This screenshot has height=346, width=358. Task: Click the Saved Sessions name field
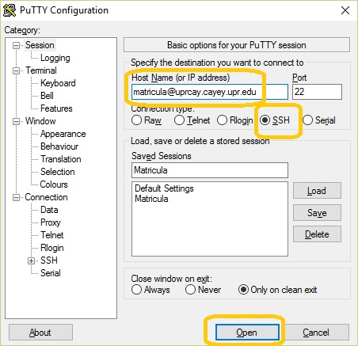pos(210,170)
